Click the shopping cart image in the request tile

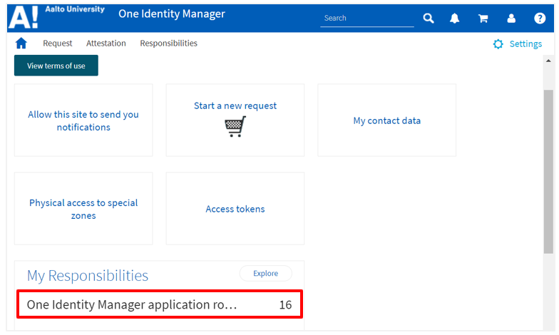(x=235, y=126)
